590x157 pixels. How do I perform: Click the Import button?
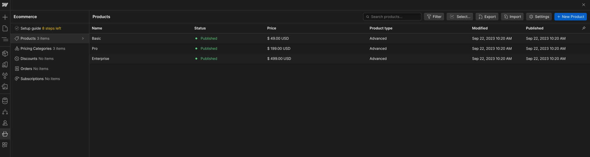[x=512, y=17]
